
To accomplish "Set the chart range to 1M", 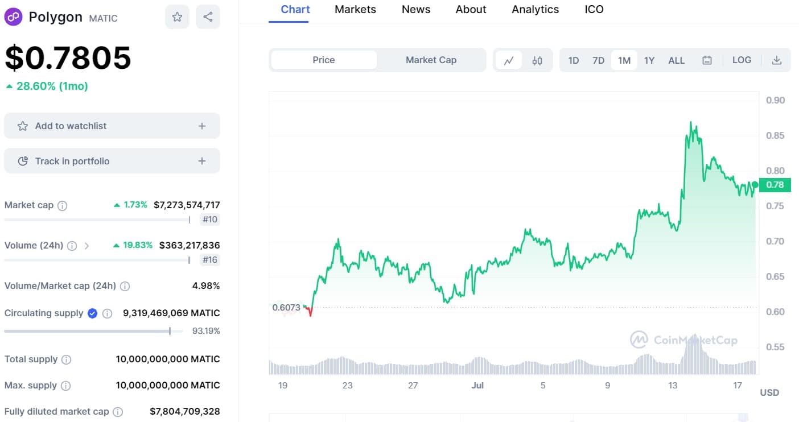I will point(624,60).
